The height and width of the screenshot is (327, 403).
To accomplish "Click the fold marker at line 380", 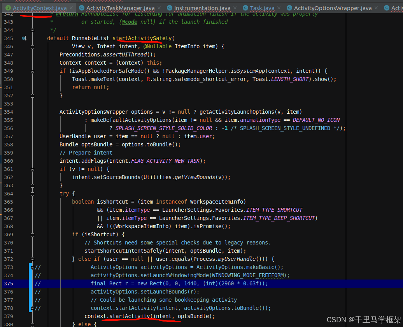I will [x=32, y=325].
